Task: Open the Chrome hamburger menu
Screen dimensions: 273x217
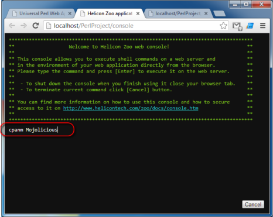Action: coord(262,26)
